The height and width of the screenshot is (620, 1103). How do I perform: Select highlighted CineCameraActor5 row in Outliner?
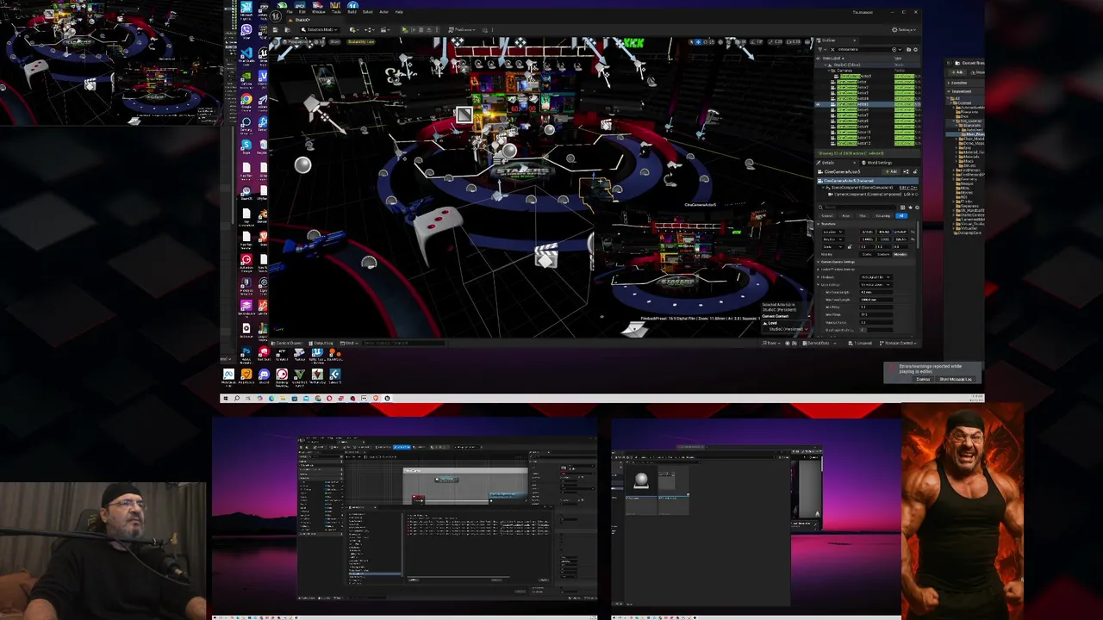868,104
